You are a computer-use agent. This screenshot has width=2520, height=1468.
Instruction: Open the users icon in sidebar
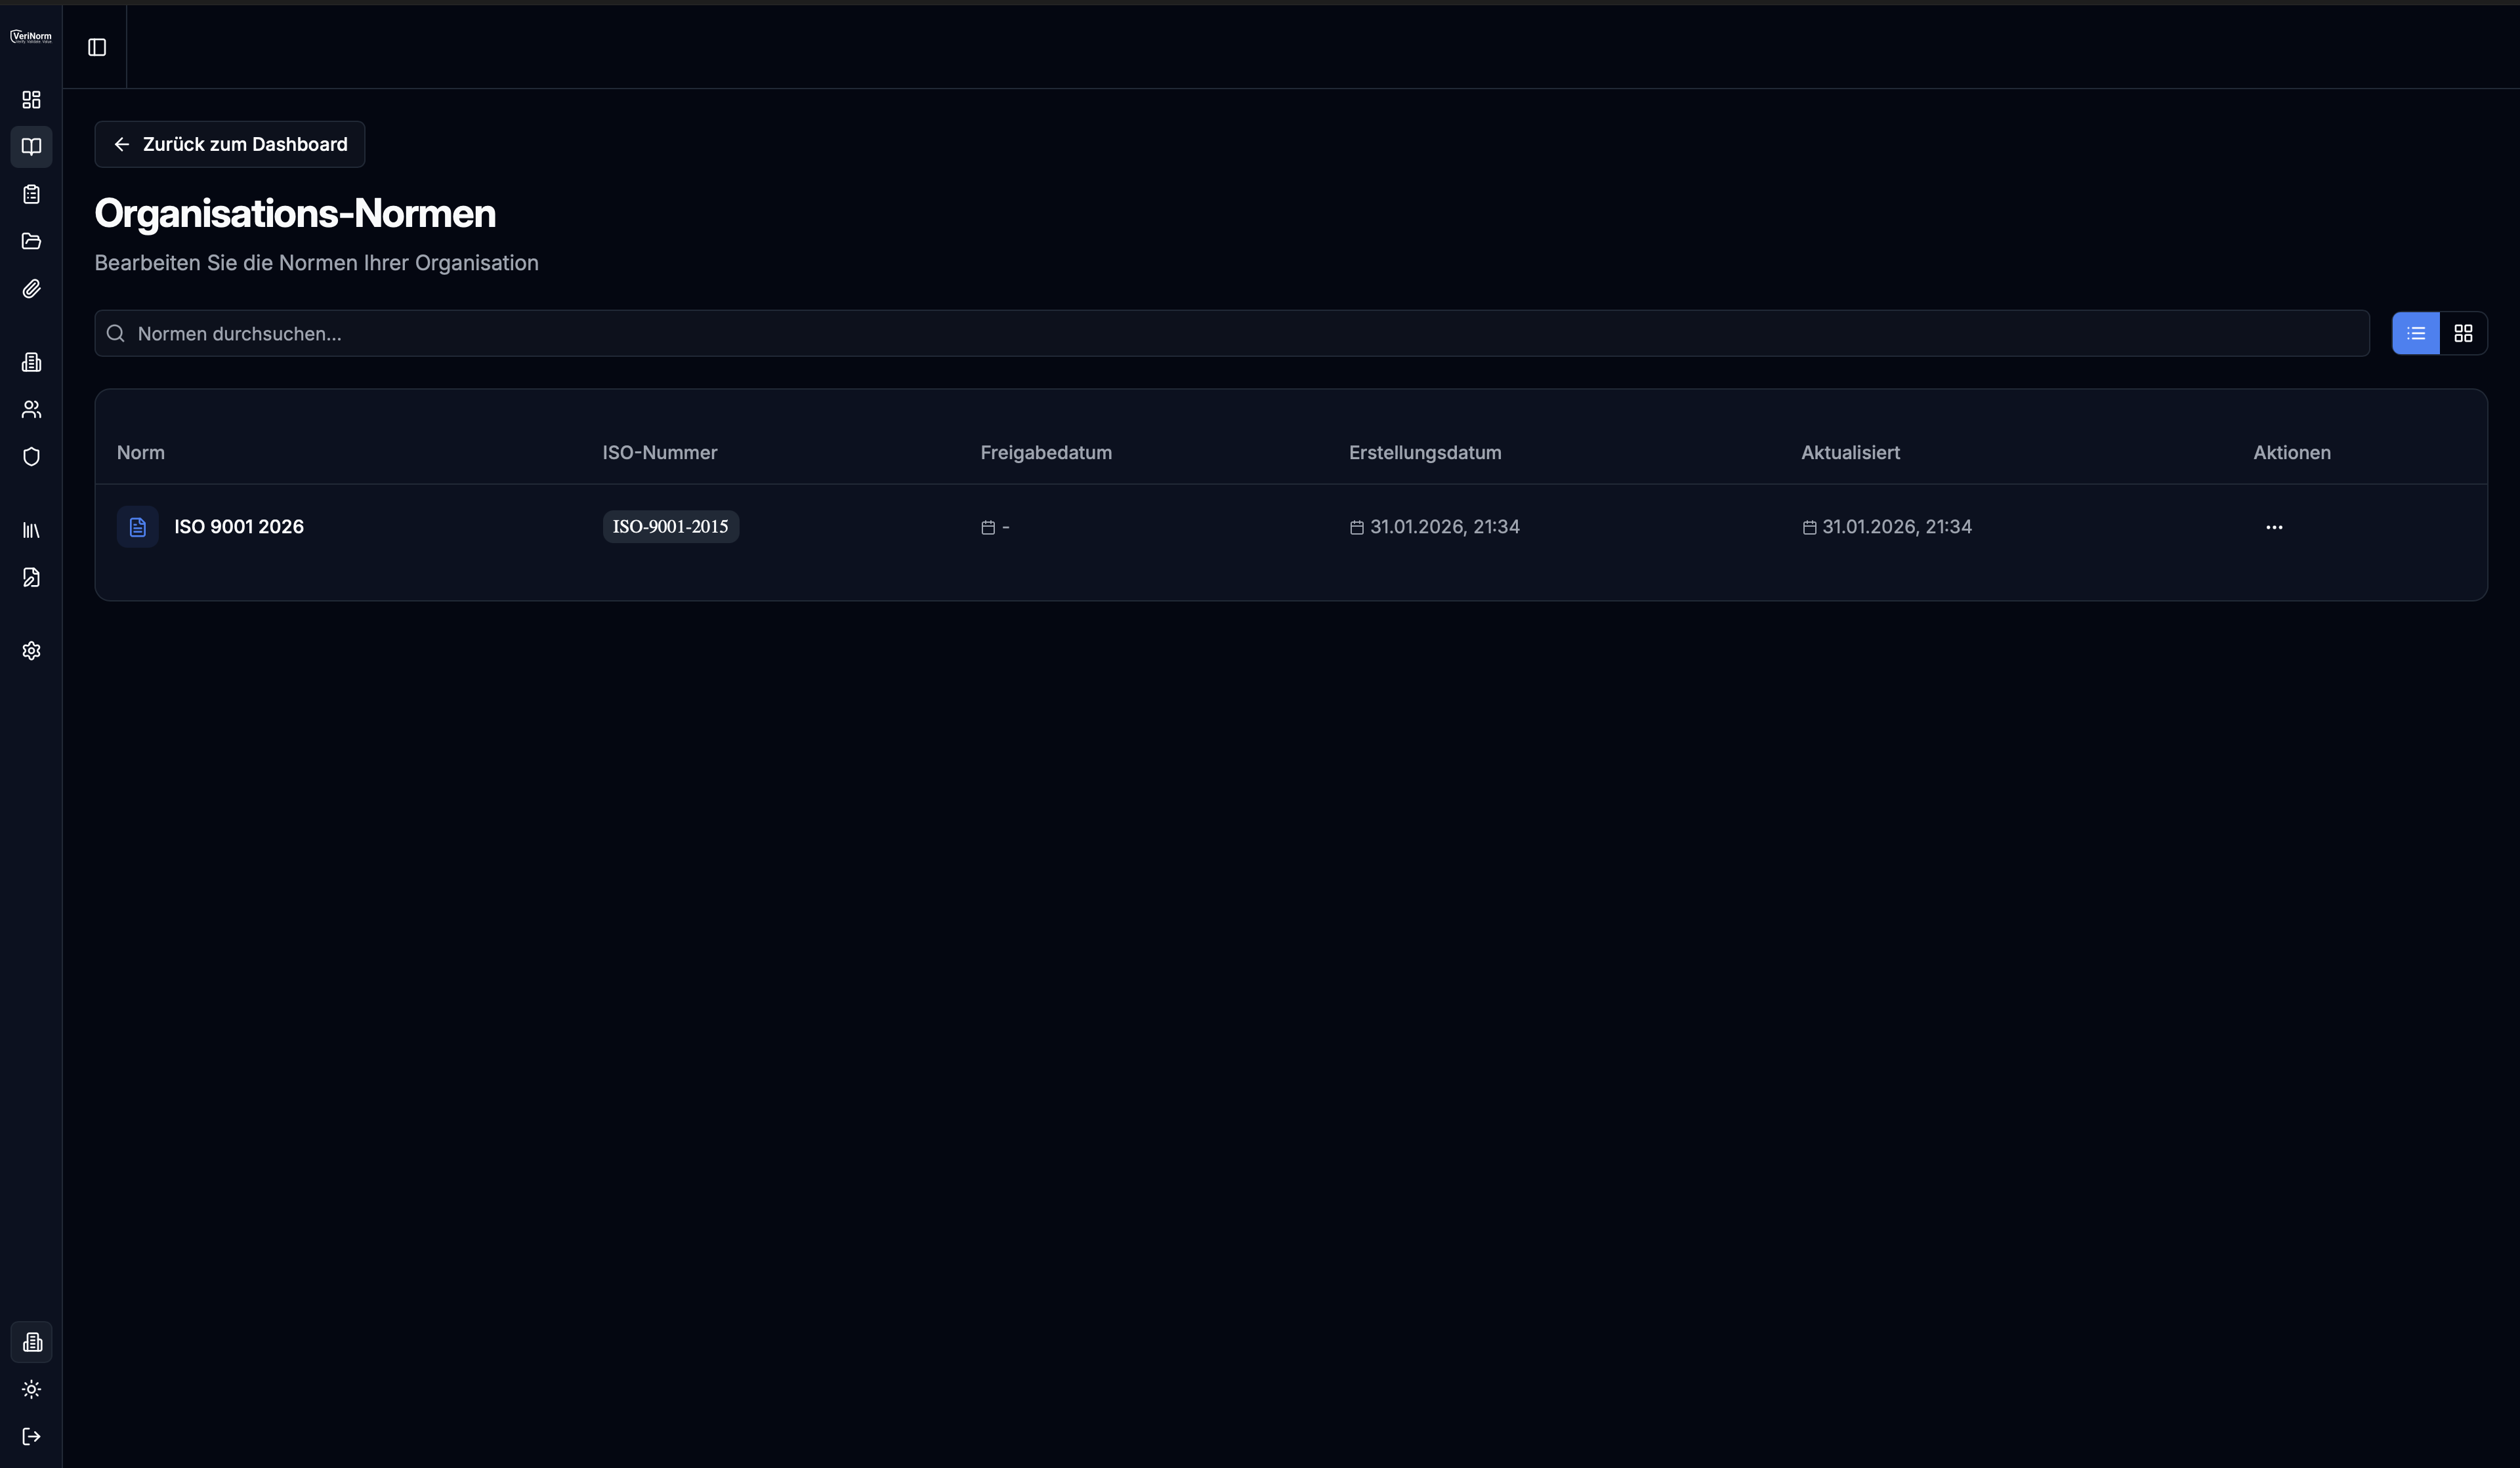tap(31, 410)
